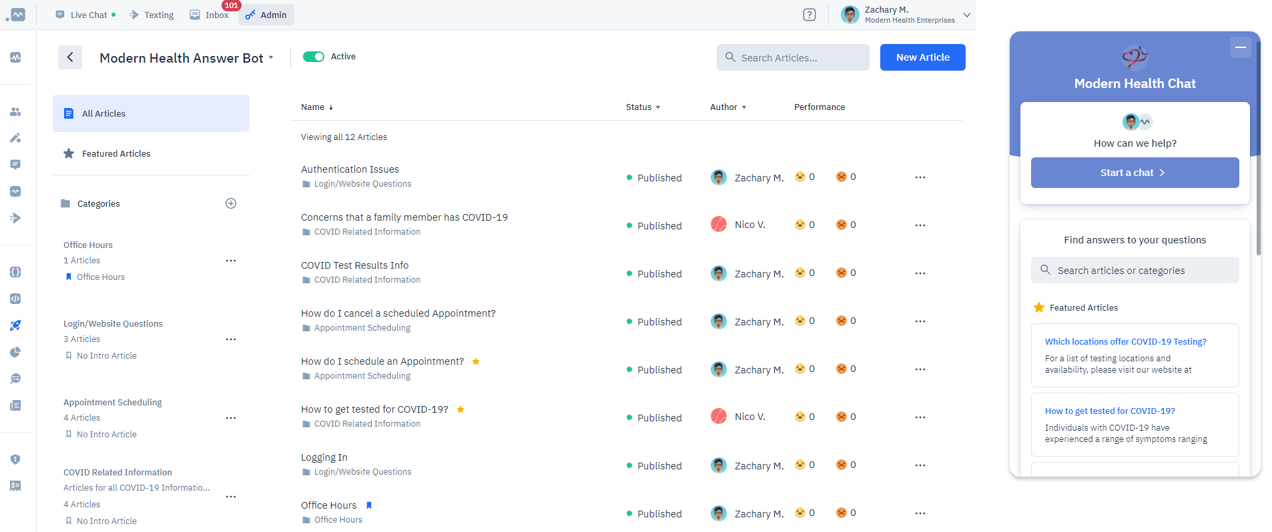Click Nico V. author on COVID-19 concerns row

click(738, 225)
